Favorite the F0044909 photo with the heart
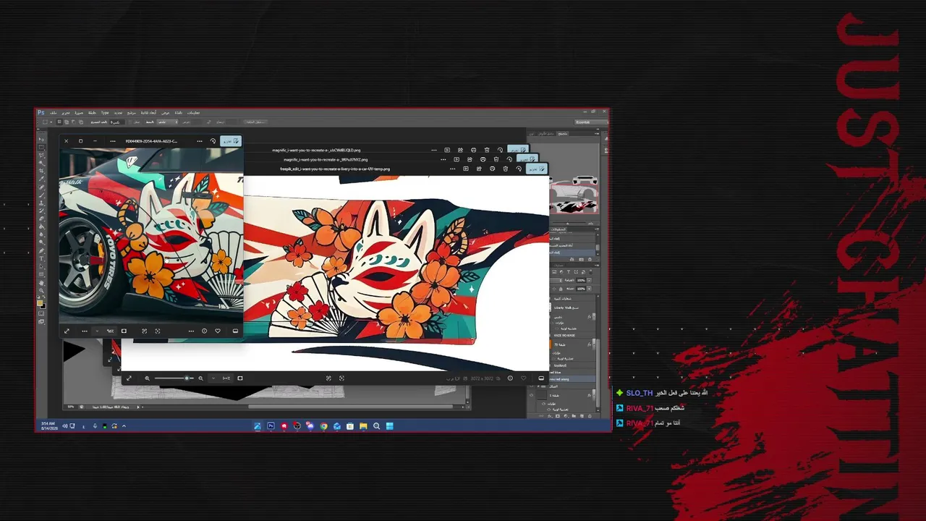 tap(218, 331)
